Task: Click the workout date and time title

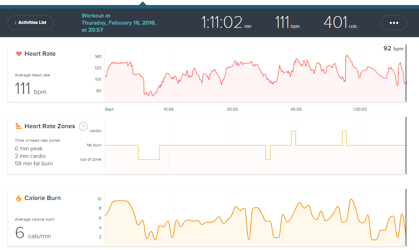Action: click(x=119, y=23)
